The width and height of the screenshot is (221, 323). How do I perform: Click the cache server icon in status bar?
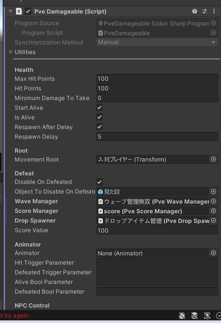(194, 316)
